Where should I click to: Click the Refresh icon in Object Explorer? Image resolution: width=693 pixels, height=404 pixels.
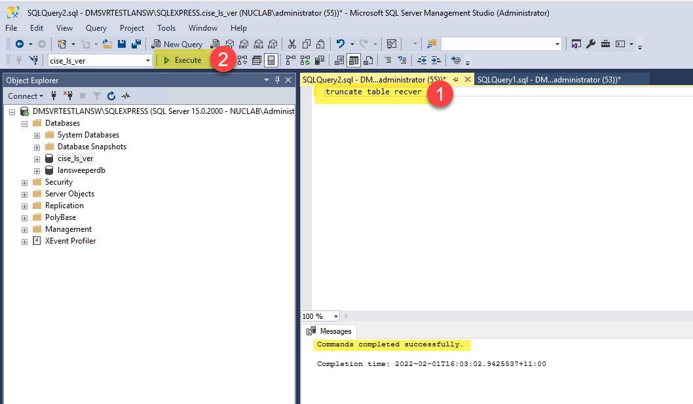[x=111, y=96]
